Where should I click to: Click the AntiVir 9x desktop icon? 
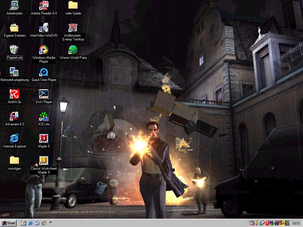[x=14, y=94]
